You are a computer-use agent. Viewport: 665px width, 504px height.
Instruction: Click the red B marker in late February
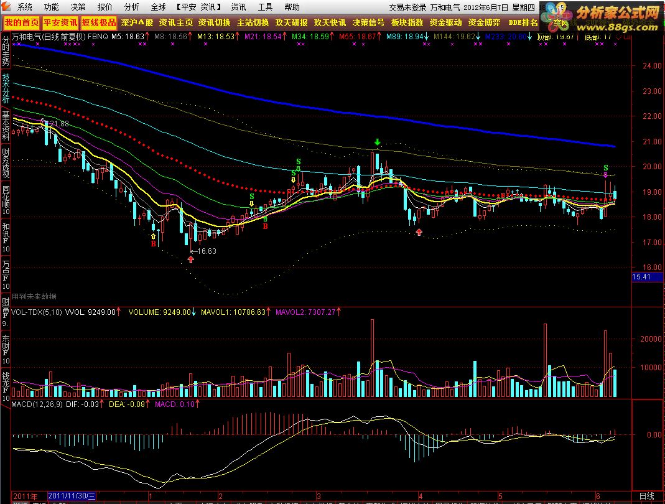265,226
